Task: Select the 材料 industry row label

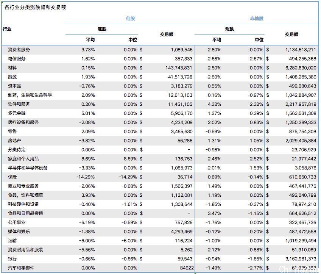Action: tap(12, 68)
